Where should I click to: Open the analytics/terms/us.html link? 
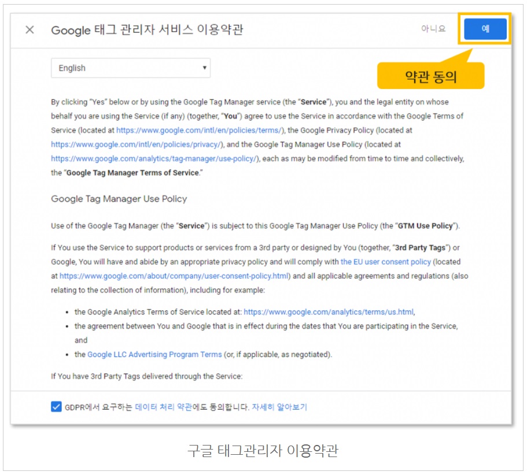(x=329, y=312)
